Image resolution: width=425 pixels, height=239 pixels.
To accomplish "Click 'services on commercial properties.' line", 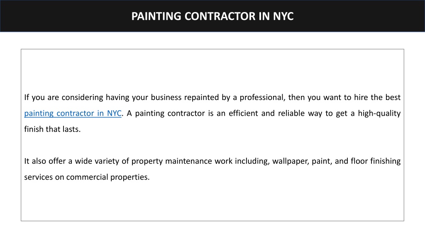I will (87, 177).
